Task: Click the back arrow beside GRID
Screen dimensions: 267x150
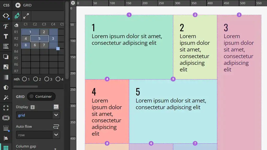Action: click(x=18, y=5)
